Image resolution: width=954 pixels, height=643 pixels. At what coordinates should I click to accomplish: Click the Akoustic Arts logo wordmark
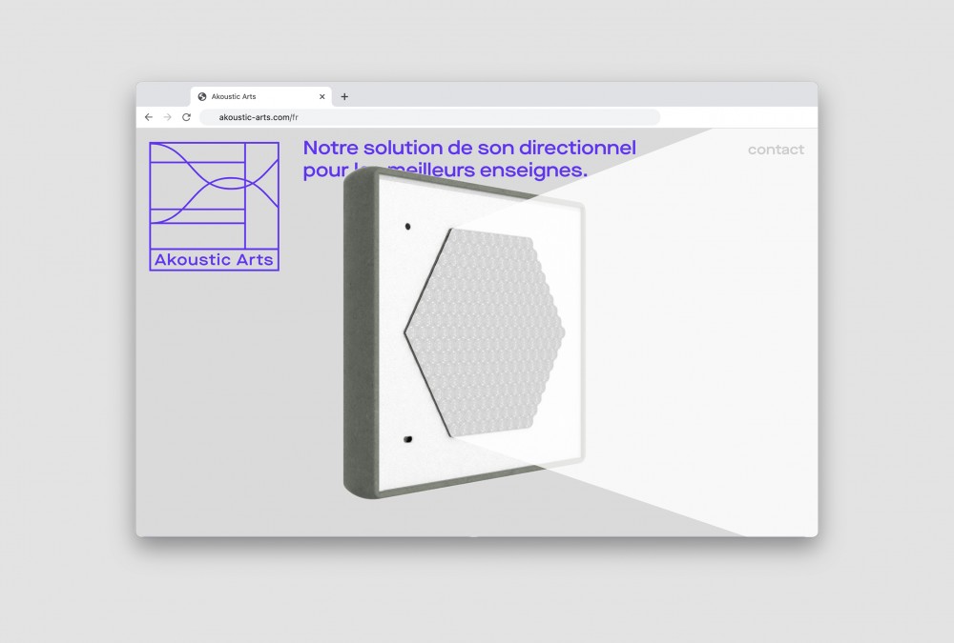214,259
